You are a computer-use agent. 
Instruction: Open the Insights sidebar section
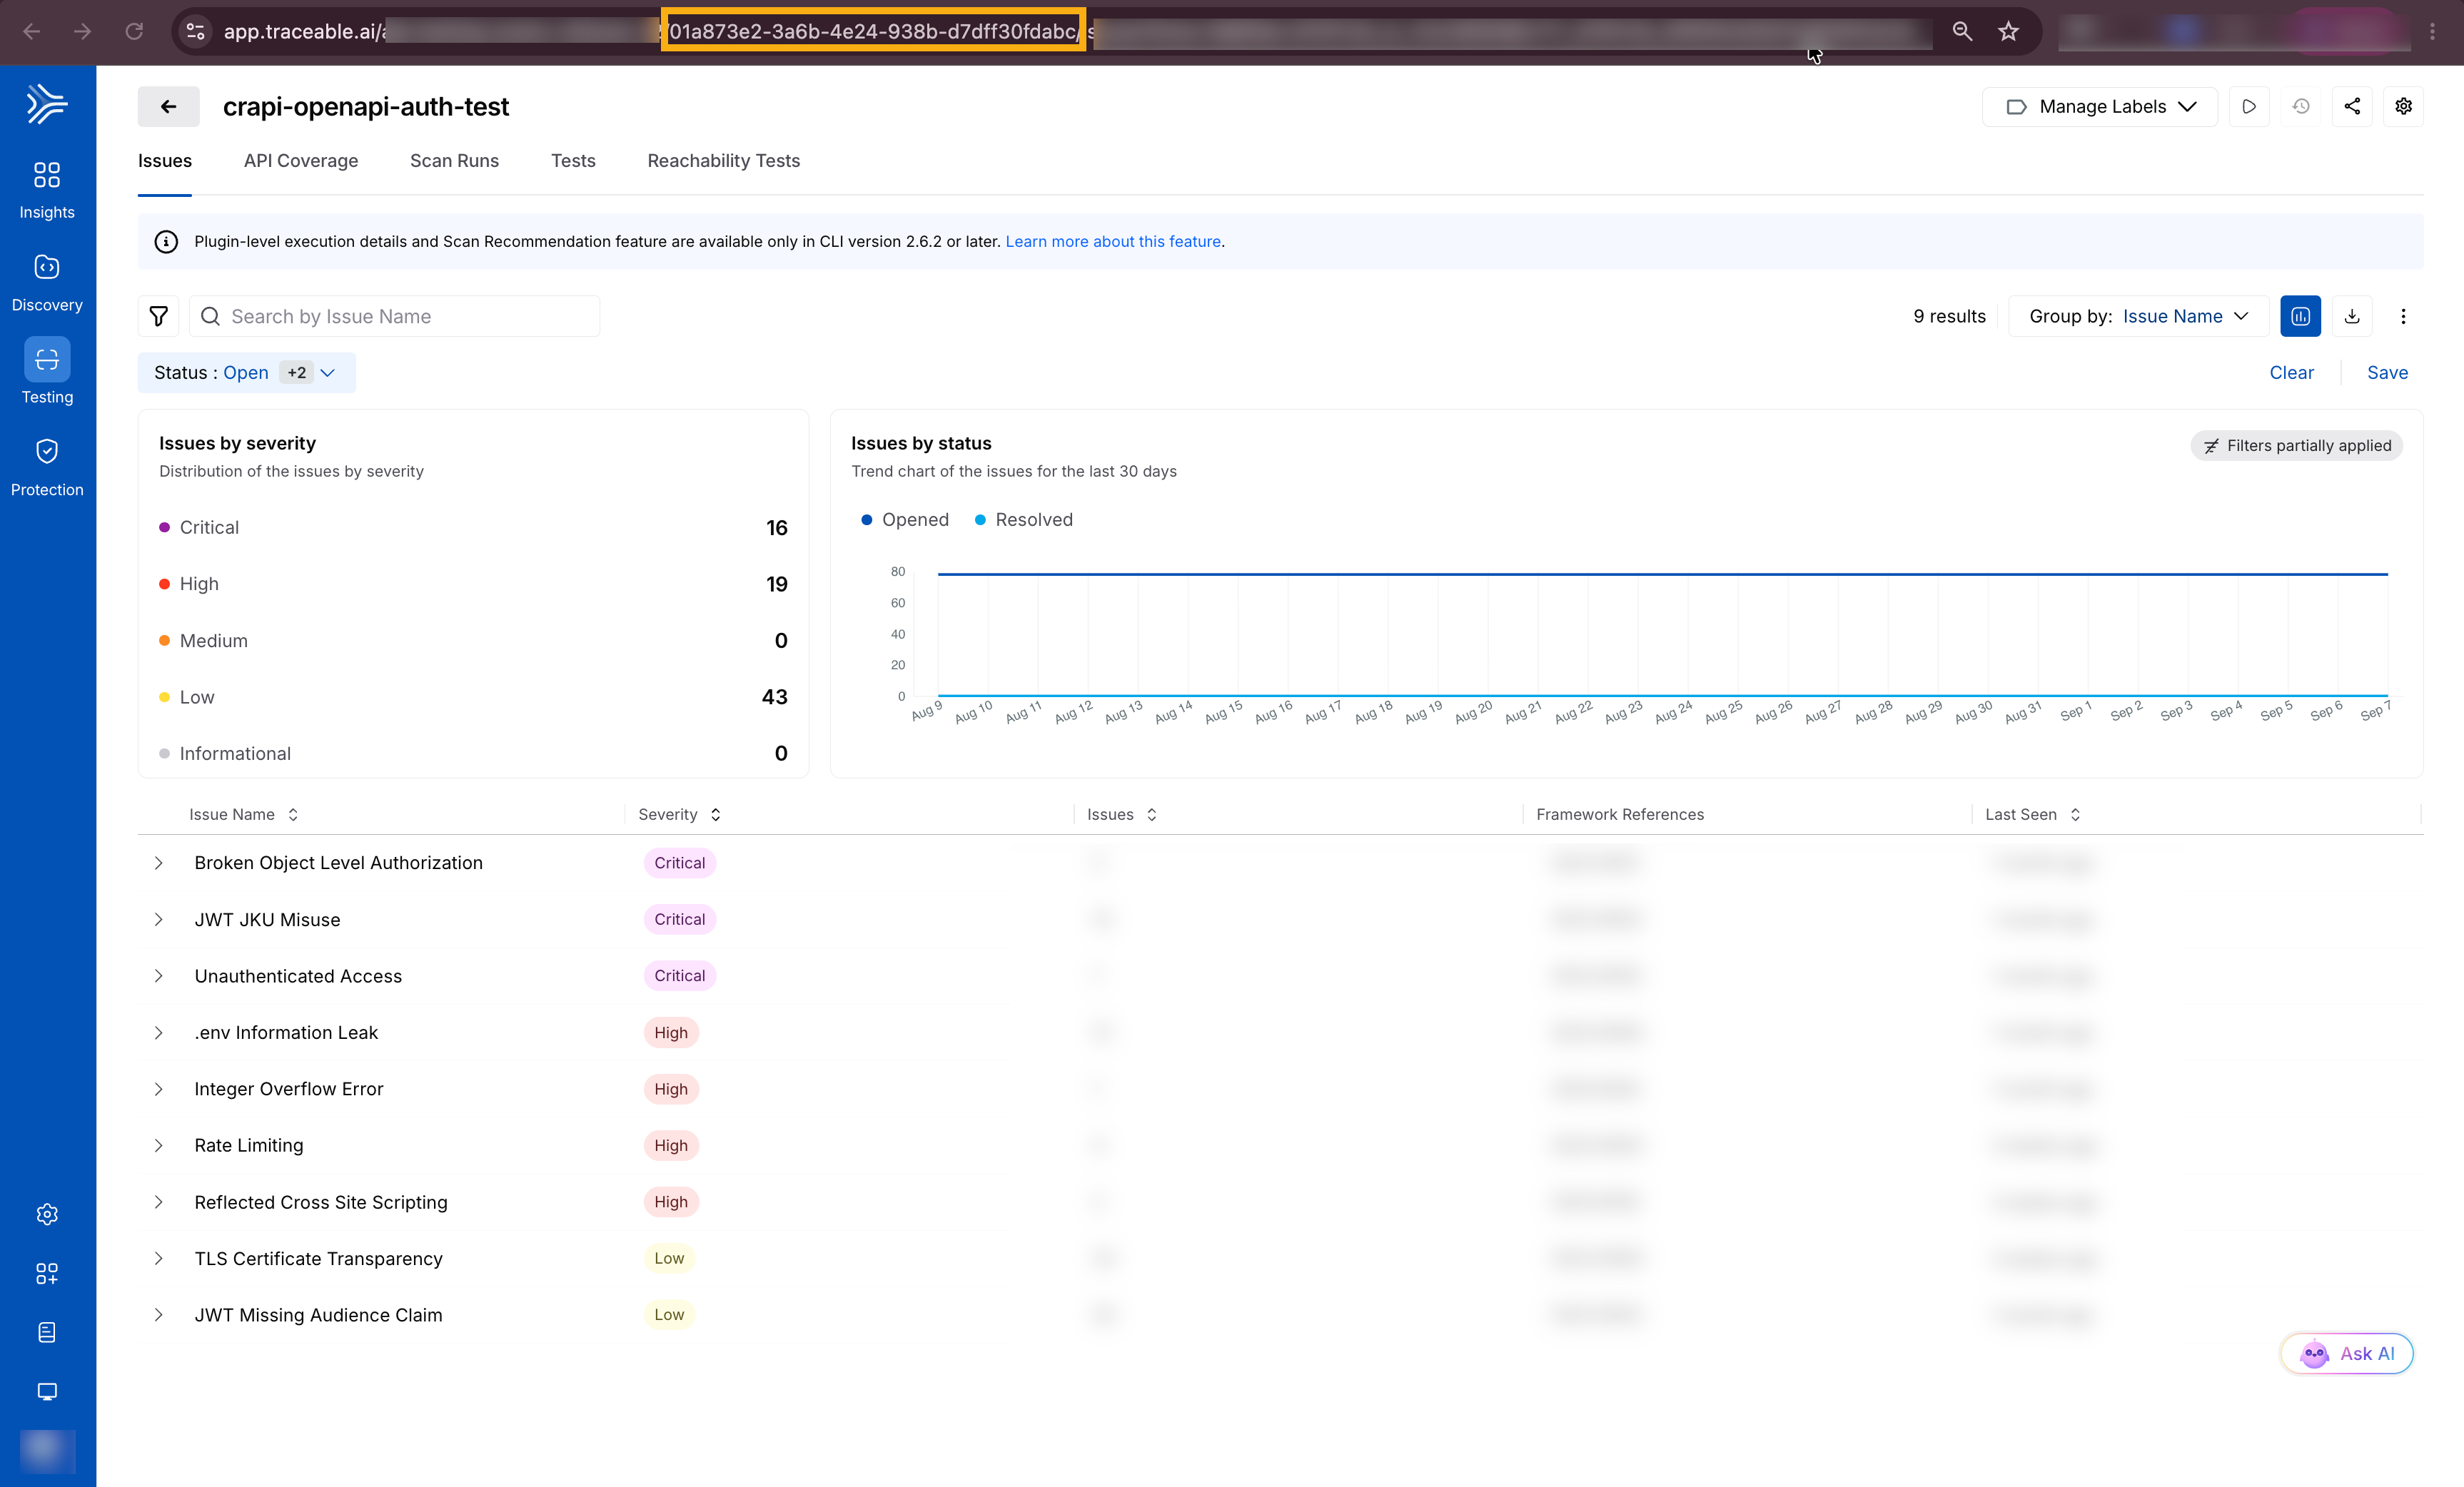47,190
